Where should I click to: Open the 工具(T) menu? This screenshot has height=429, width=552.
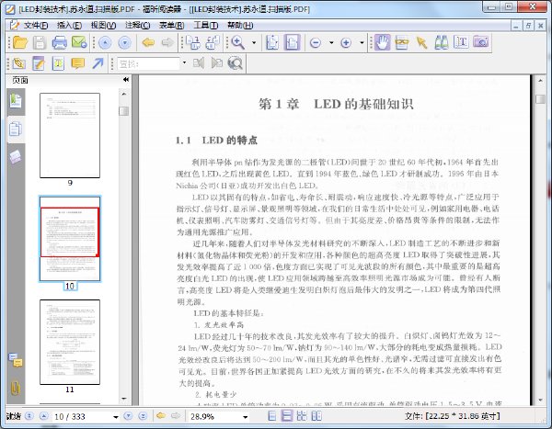click(206, 26)
